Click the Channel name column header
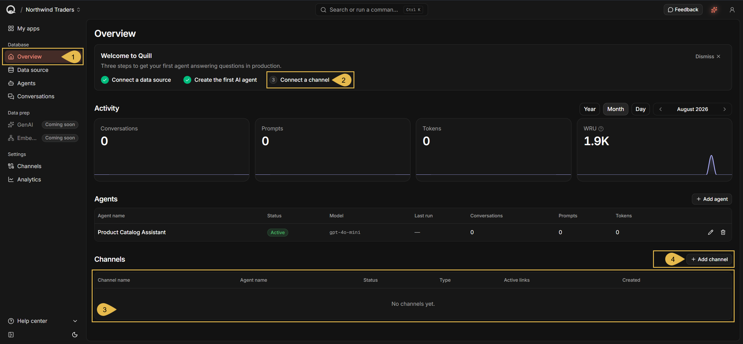Screen dimensions: 743x344 click(x=114, y=280)
